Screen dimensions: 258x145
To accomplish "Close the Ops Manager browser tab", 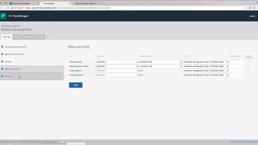I will tap(69, 3).
